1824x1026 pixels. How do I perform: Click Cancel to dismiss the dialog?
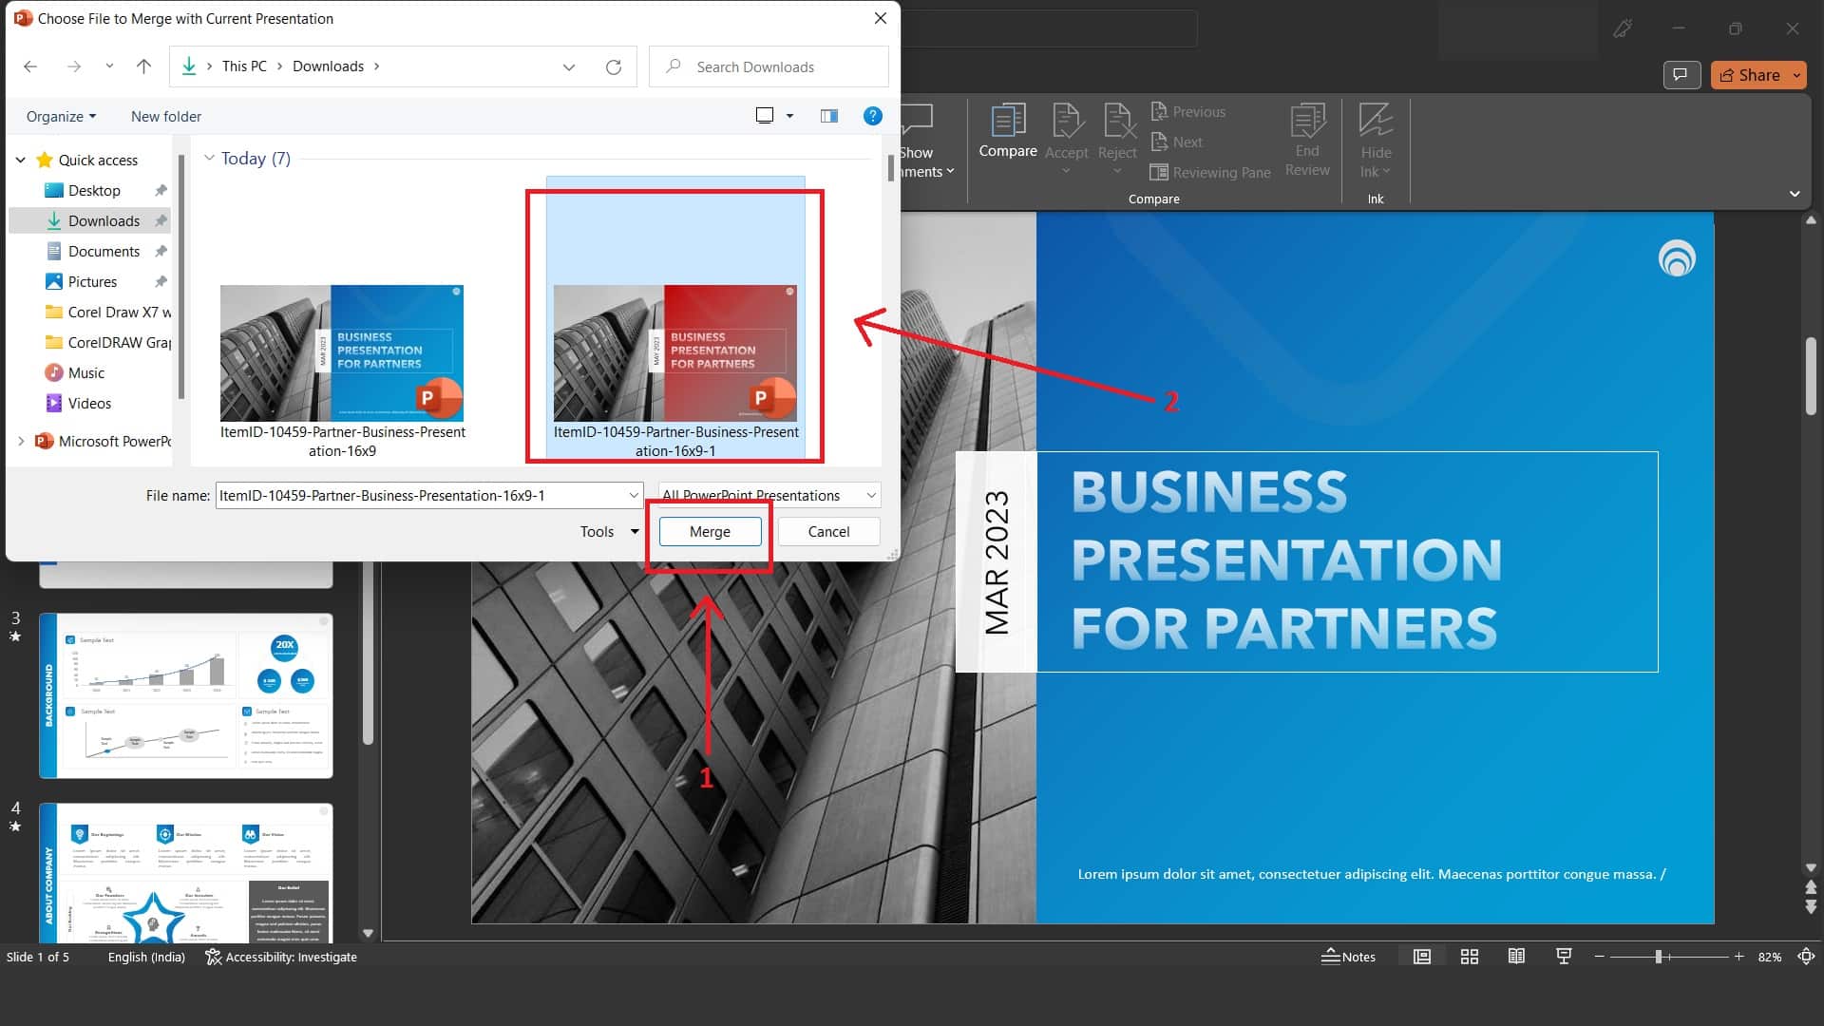click(828, 531)
